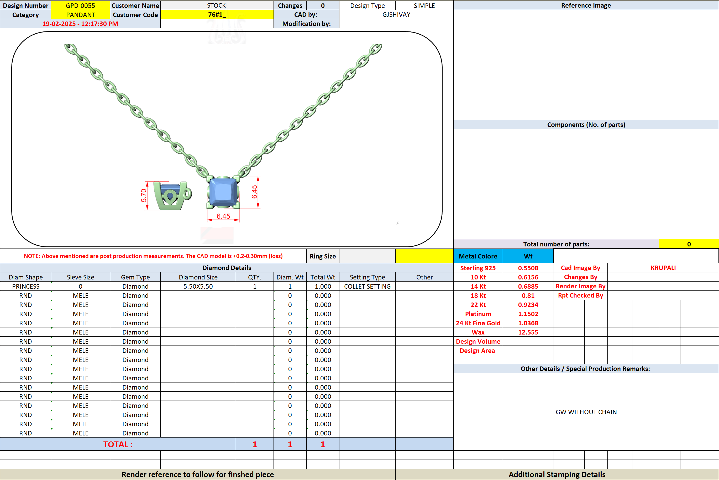
Task: Click the Sieve Size 0 cell in PRINCESS row
Action: [80, 286]
